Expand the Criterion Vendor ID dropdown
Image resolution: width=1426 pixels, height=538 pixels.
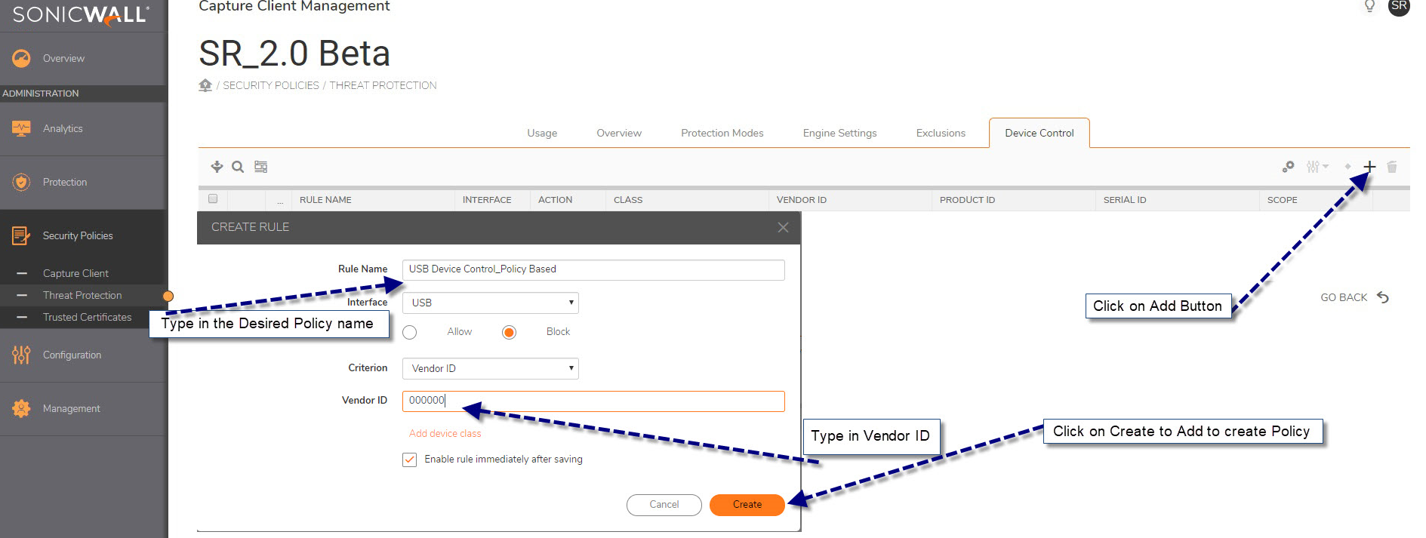coord(491,368)
